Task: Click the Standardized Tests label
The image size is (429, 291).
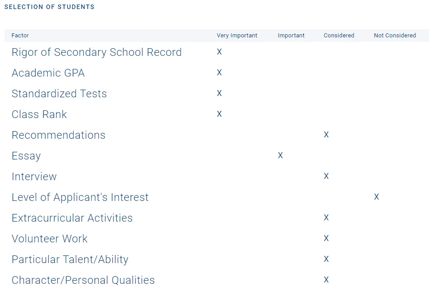Action: 59,94
